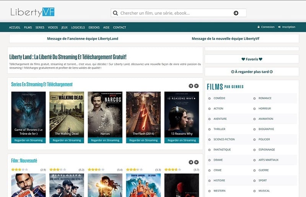Select the DRAME genre

(218, 160)
